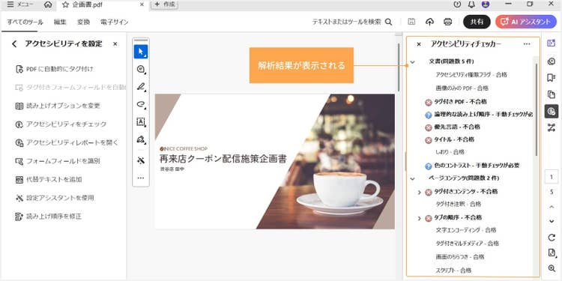Open the page thumbnails copy icon
Viewport: 562px width, 281px height.
tap(552, 94)
